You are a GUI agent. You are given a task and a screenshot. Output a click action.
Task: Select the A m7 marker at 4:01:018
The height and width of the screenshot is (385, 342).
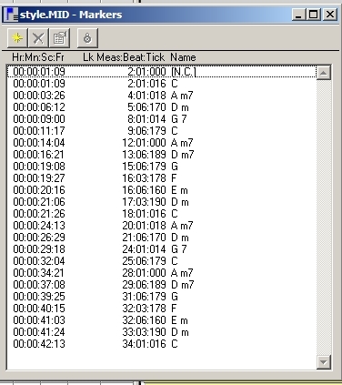coord(162,96)
